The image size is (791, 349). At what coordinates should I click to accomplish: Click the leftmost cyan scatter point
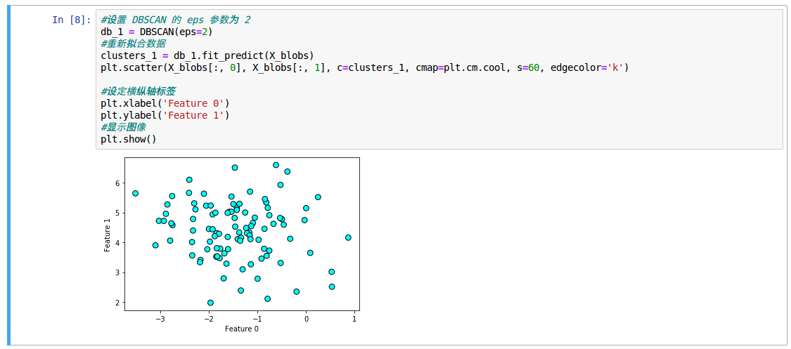click(x=135, y=193)
